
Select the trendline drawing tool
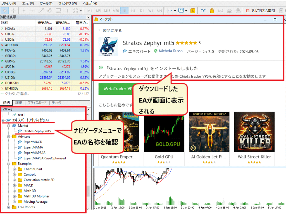(x=41, y=11)
